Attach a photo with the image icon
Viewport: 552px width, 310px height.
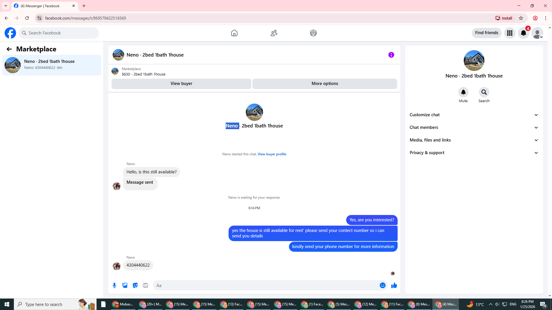click(125, 285)
